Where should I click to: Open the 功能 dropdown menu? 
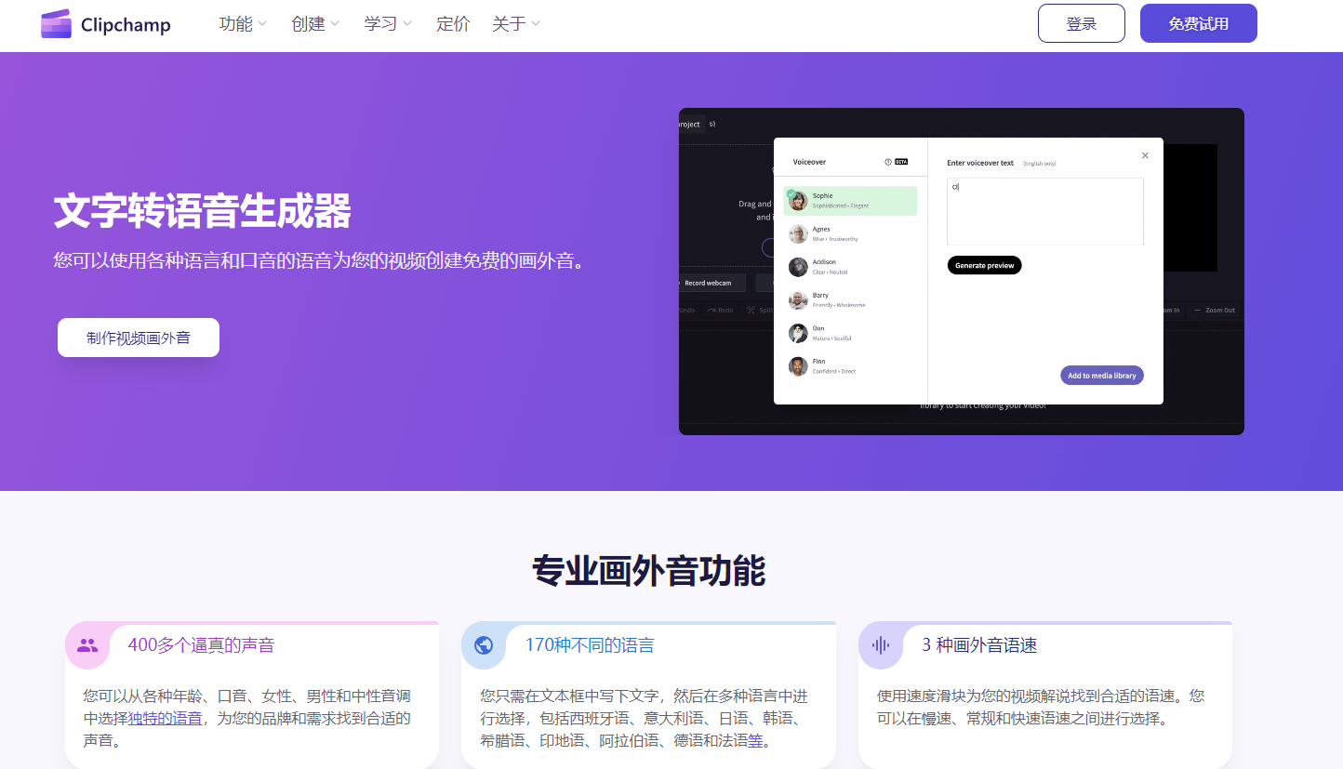pos(243,24)
